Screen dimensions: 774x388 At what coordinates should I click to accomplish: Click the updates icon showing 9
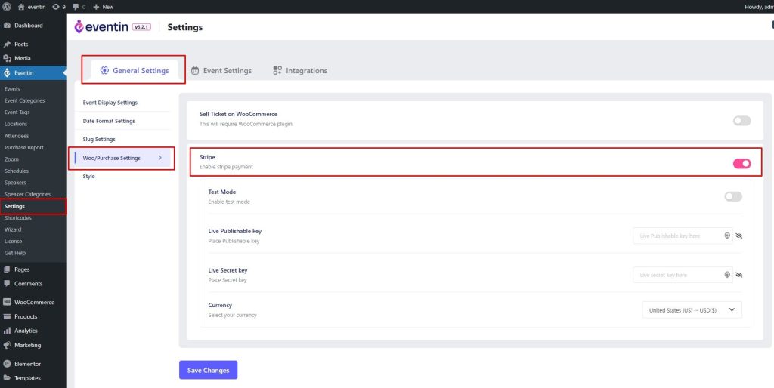tap(56, 7)
